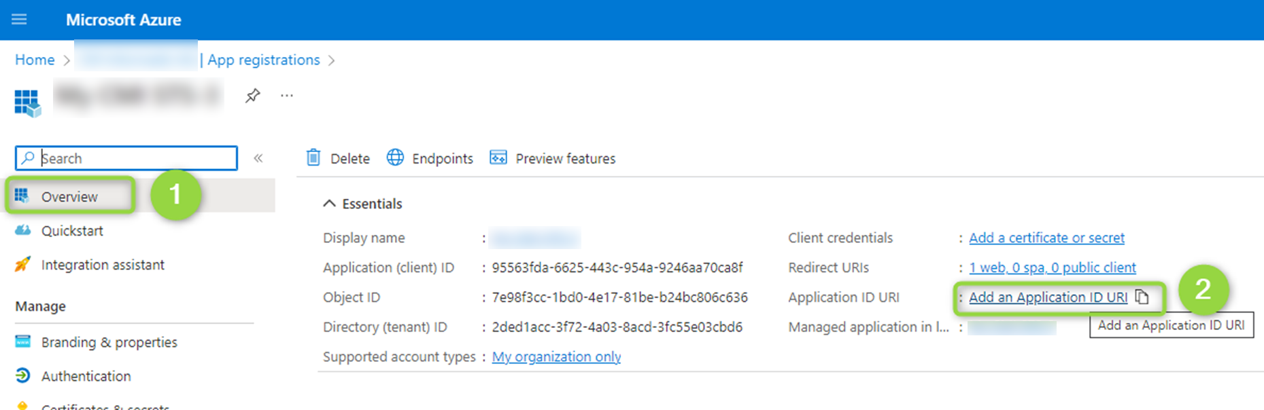Open Quickstart in the side menu
This screenshot has height=410, width=1264.
tap(72, 231)
